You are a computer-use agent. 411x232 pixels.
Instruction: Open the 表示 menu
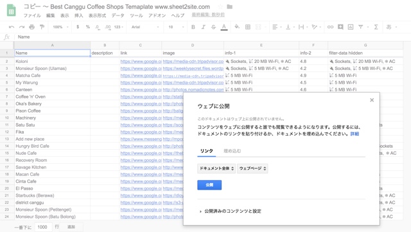(x=64, y=15)
